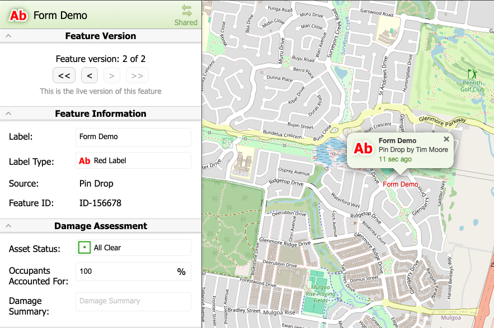Edit the Label text field
This screenshot has height=328, width=494.
(133, 137)
